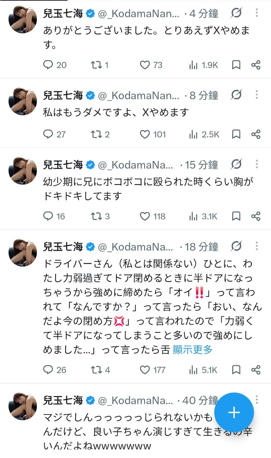Open 兒玉七海 name on the 40-minute tweet

pyautogui.click(x=63, y=400)
